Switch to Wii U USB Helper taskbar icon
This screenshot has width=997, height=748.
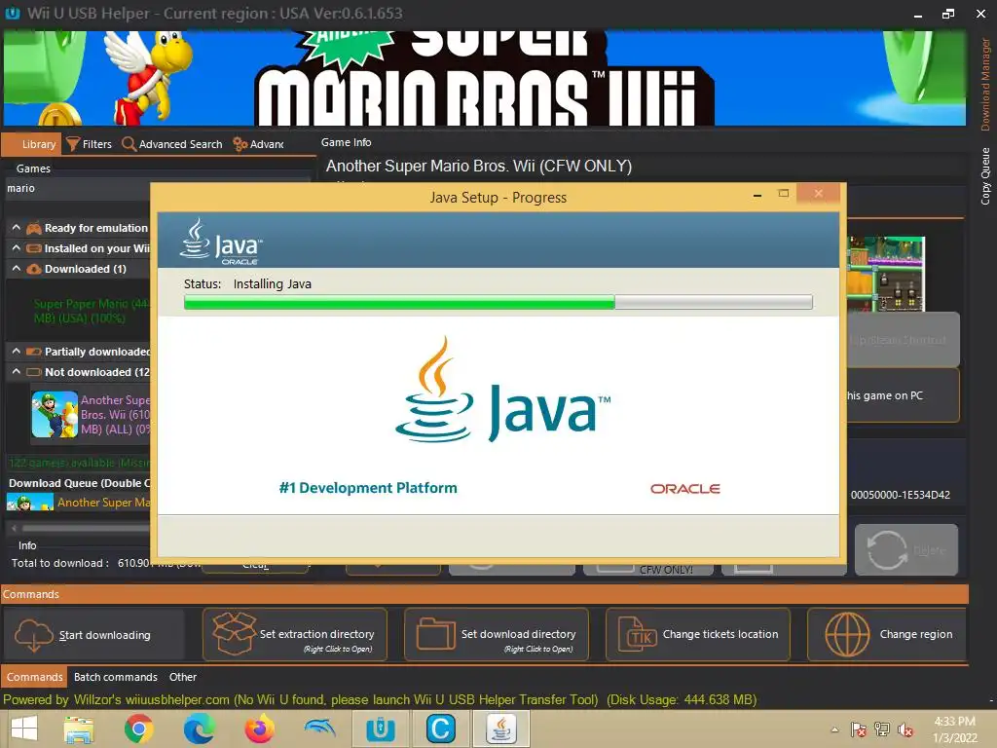pos(381,729)
